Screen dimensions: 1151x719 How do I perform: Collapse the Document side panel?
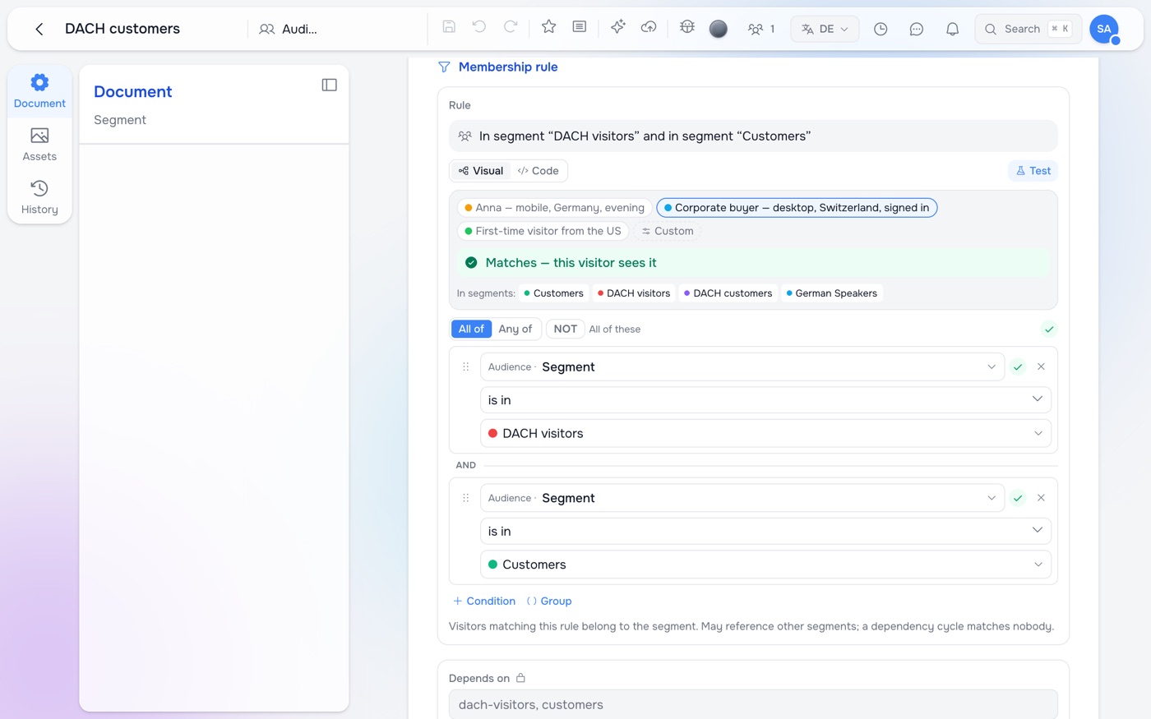(330, 85)
